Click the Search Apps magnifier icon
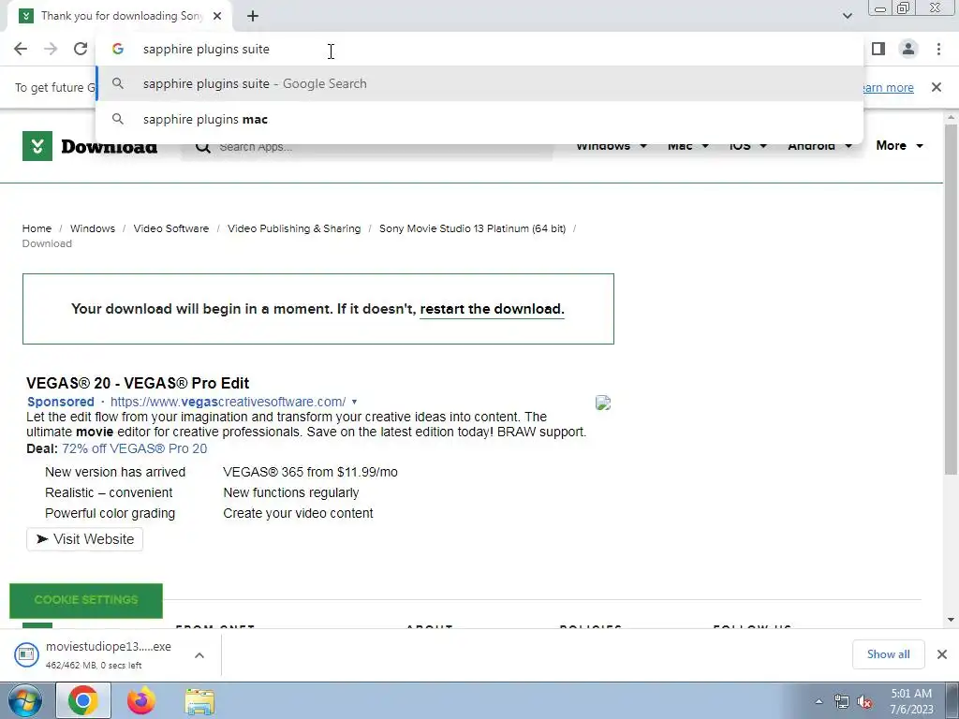This screenshot has height=719, width=959. click(x=203, y=147)
